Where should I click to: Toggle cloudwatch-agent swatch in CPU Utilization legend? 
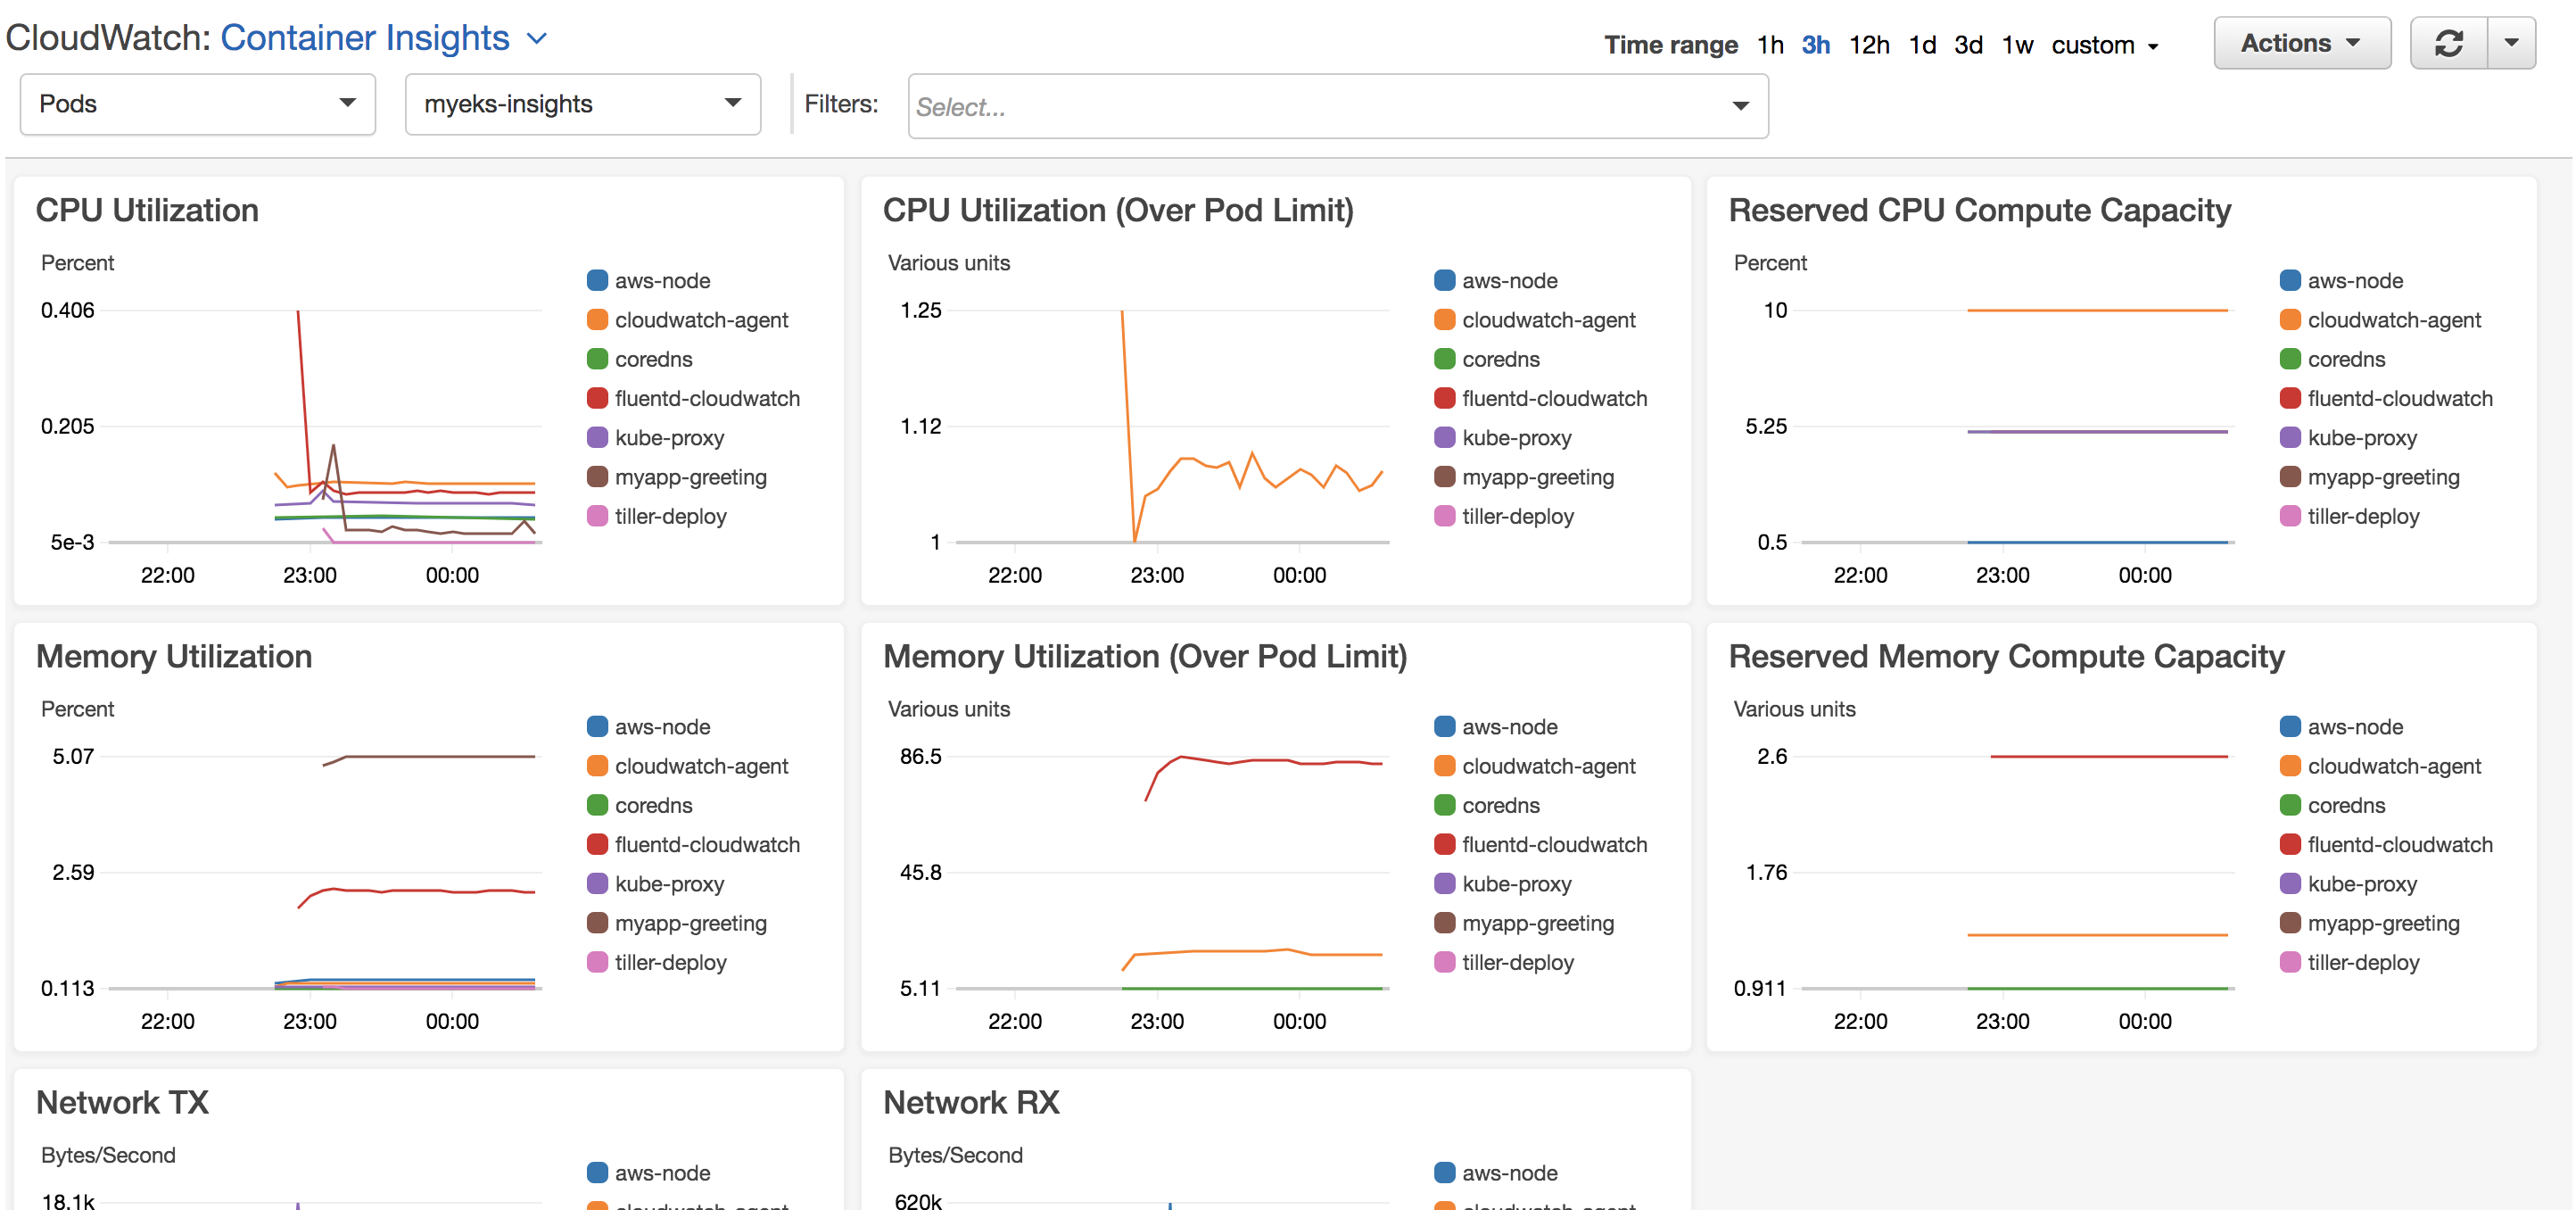(x=597, y=319)
